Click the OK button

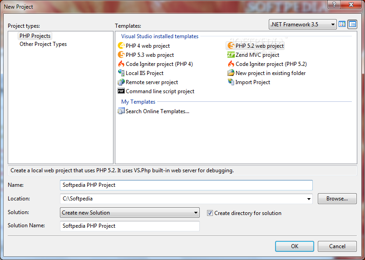coord(295,246)
